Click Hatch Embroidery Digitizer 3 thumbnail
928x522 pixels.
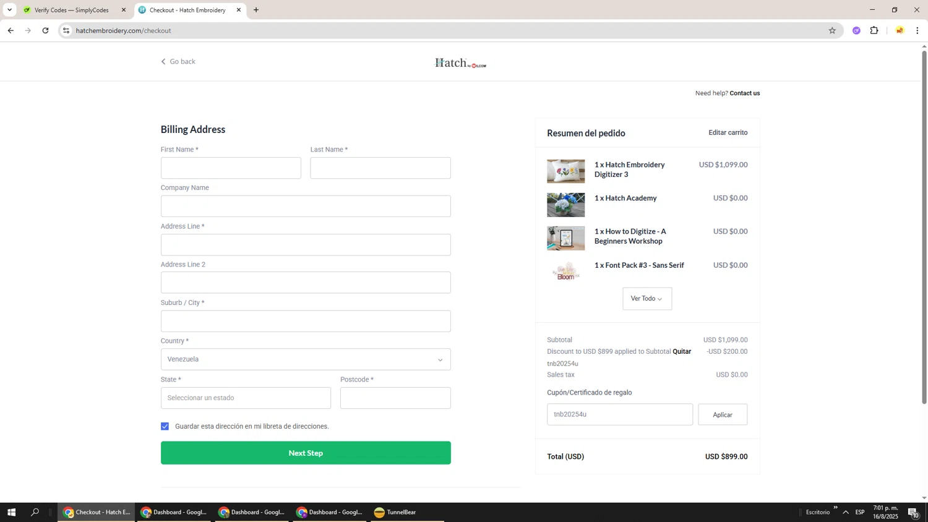point(565,171)
